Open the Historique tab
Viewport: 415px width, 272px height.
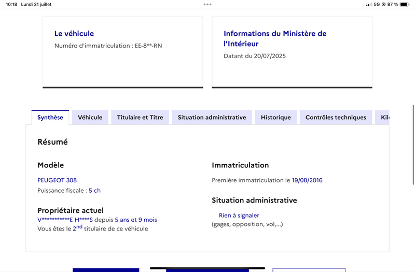click(276, 118)
